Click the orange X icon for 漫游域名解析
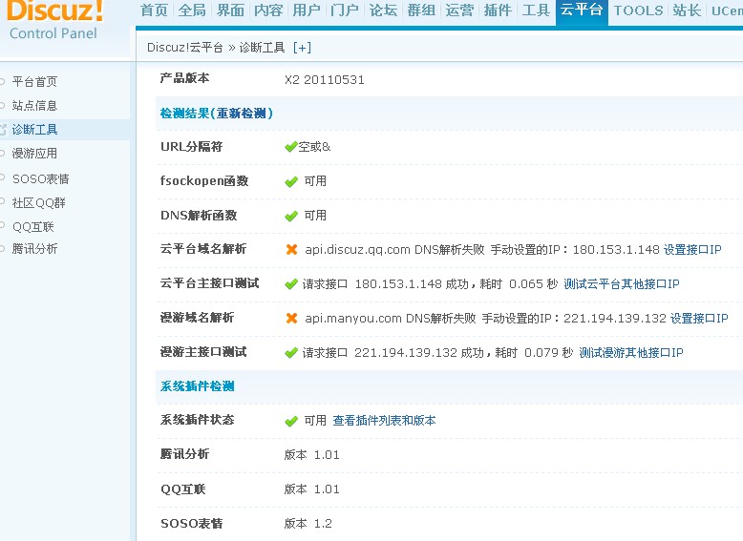The image size is (743, 541). (x=292, y=318)
